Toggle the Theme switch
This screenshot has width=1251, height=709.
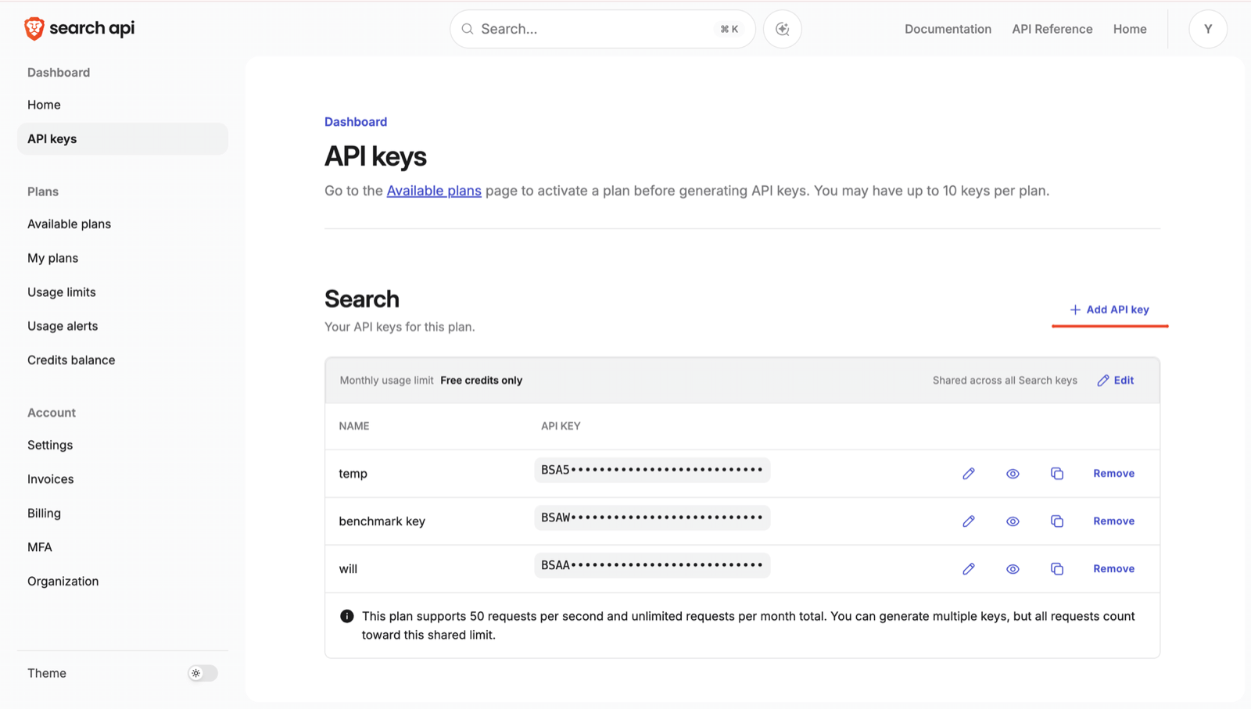[x=203, y=673]
